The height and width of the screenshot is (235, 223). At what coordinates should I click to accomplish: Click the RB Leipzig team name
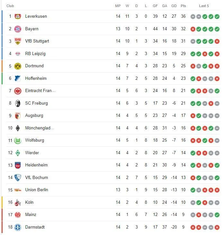coord(35,54)
